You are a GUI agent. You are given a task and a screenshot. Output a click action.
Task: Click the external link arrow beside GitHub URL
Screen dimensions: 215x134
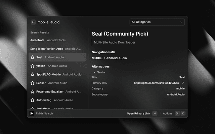(183, 83)
